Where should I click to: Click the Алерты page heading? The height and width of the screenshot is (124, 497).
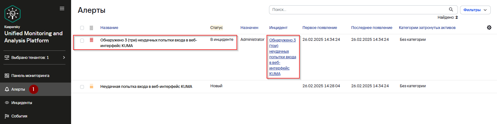click(91, 10)
